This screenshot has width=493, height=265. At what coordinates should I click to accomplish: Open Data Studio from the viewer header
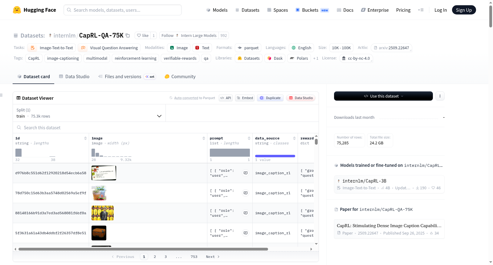[x=301, y=98]
